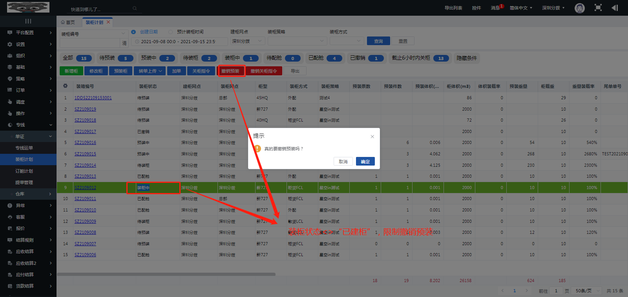Expand the 仓库 submenu chevron
The image size is (628, 297).
pos(51,194)
